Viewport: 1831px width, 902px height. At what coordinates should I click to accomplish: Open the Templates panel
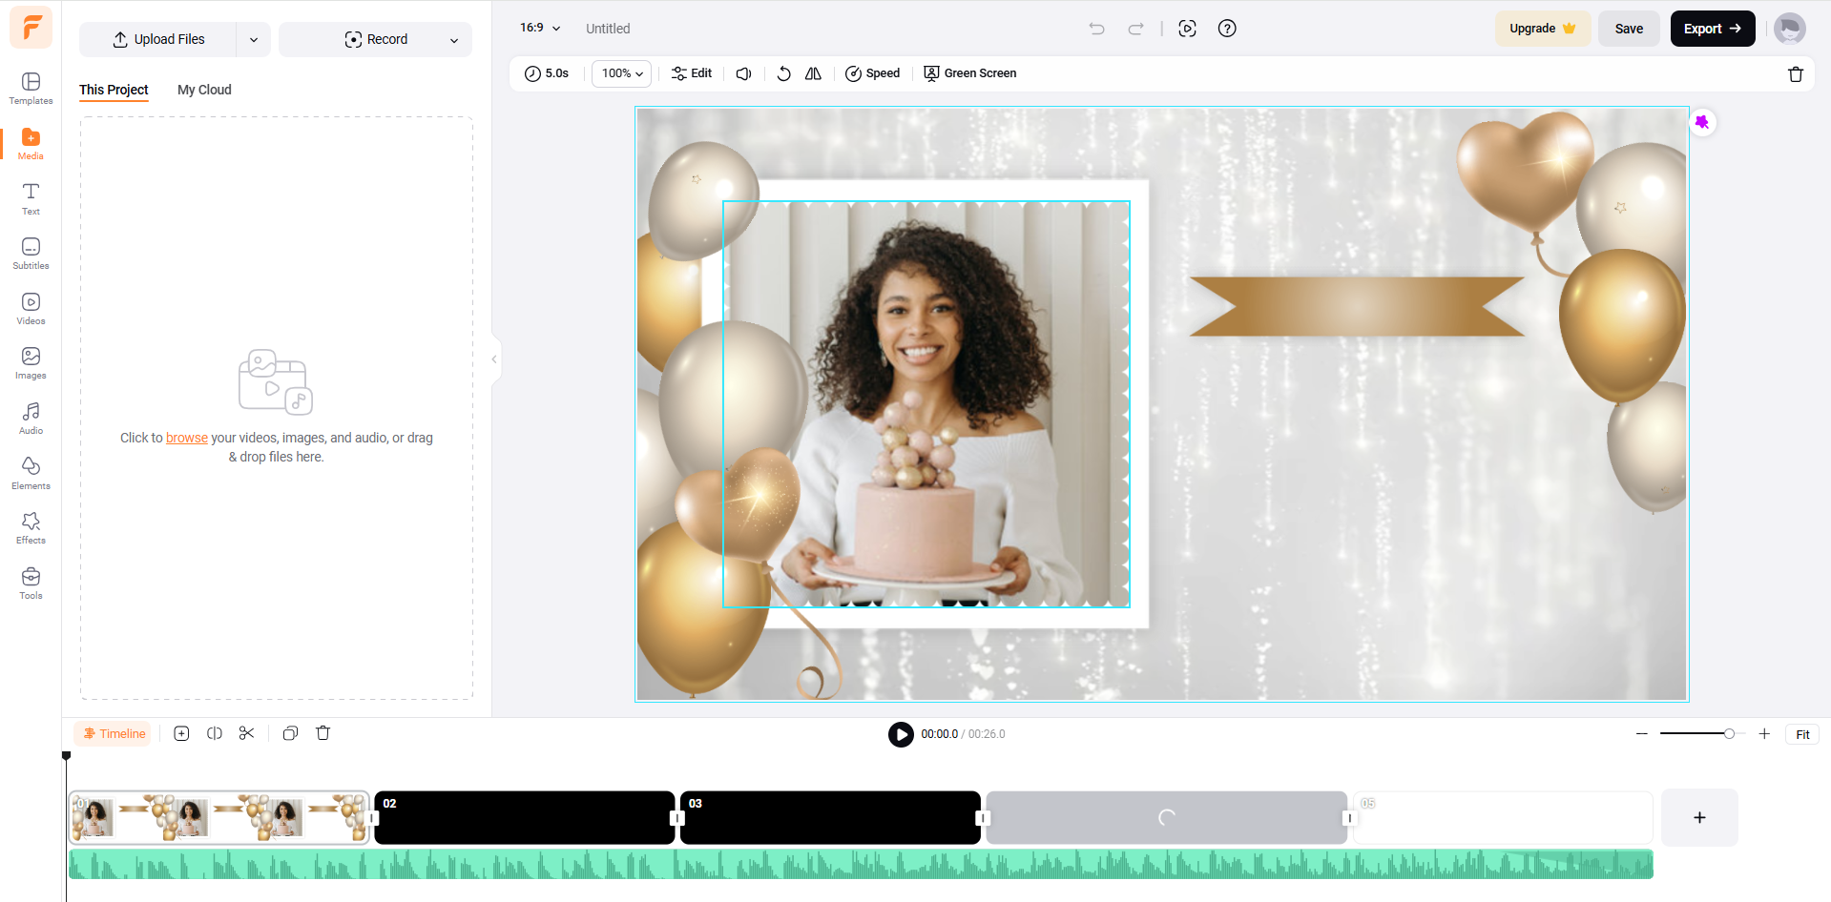coord(30,88)
